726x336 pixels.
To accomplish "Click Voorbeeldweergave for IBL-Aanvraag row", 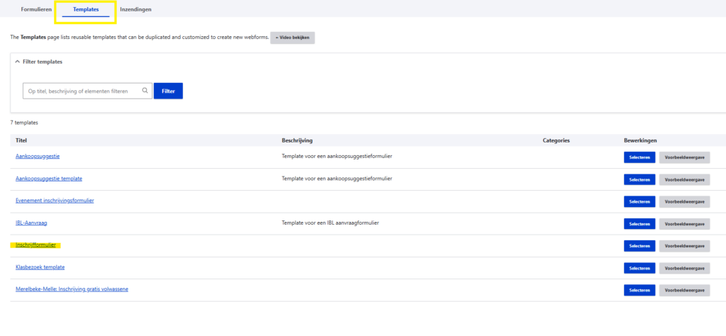I will click(x=684, y=224).
